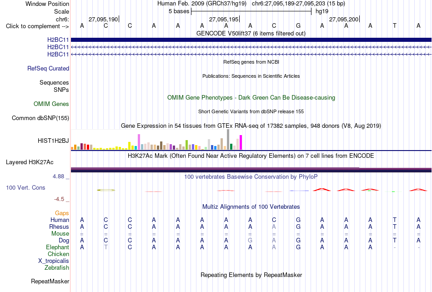Click the chr6:27,095,189-27,095,203 position text
Screen dimensions: 432x292
[298, 4]
